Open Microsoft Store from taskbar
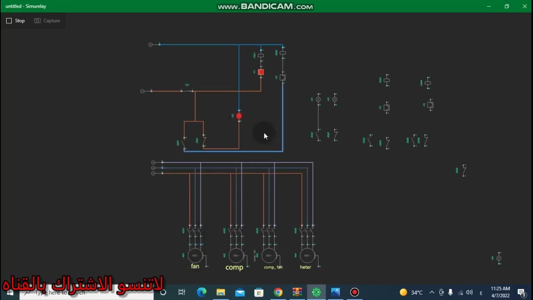 (x=259, y=292)
